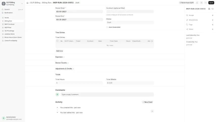Click the New Email button
This screenshot has width=217, height=122.
pos(147,102)
